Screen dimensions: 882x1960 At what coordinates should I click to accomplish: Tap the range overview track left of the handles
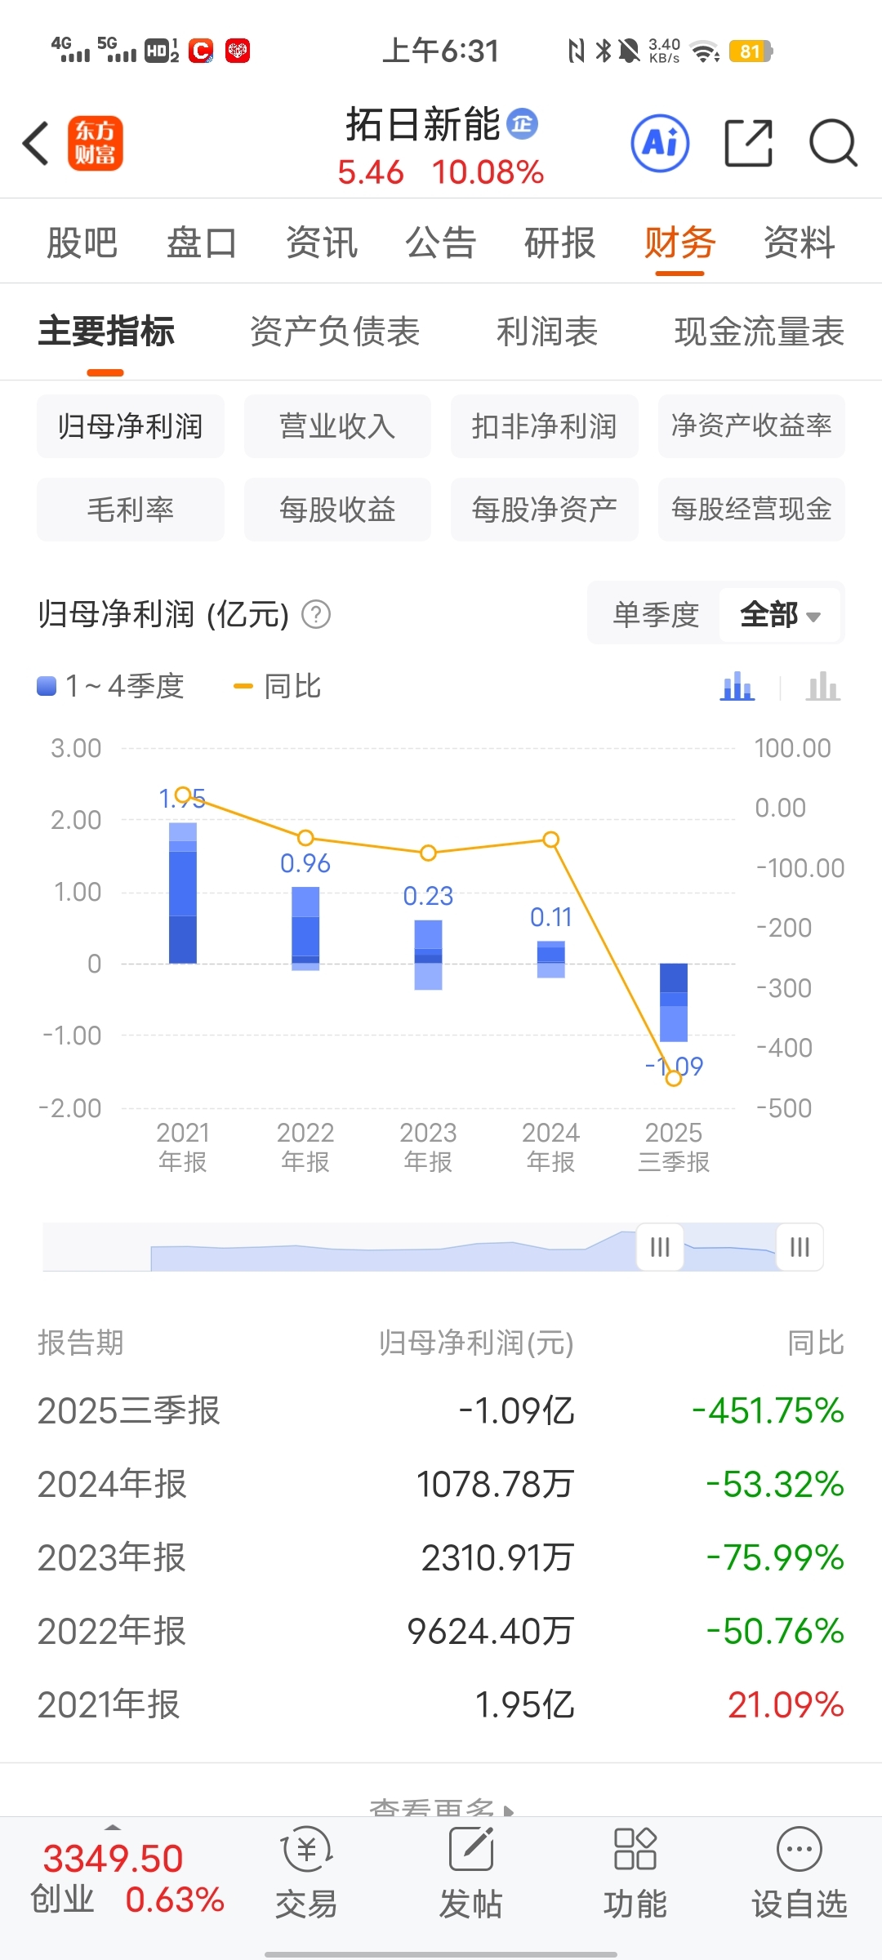pyautogui.click(x=339, y=1247)
